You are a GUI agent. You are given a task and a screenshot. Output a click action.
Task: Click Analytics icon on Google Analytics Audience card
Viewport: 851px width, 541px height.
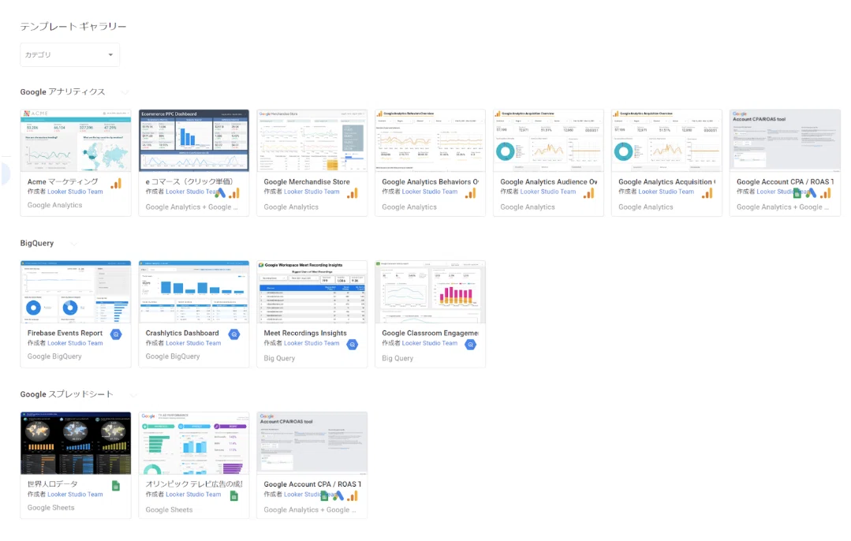click(589, 193)
